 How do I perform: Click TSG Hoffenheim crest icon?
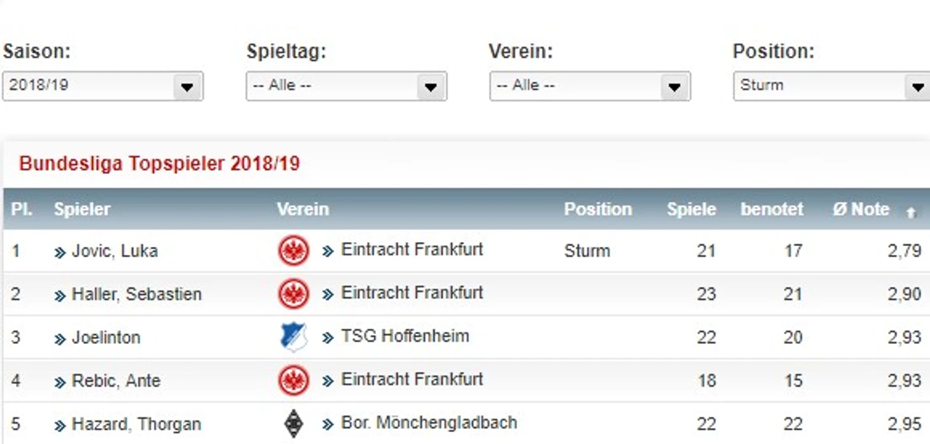pyautogui.click(x=294, y=337)
